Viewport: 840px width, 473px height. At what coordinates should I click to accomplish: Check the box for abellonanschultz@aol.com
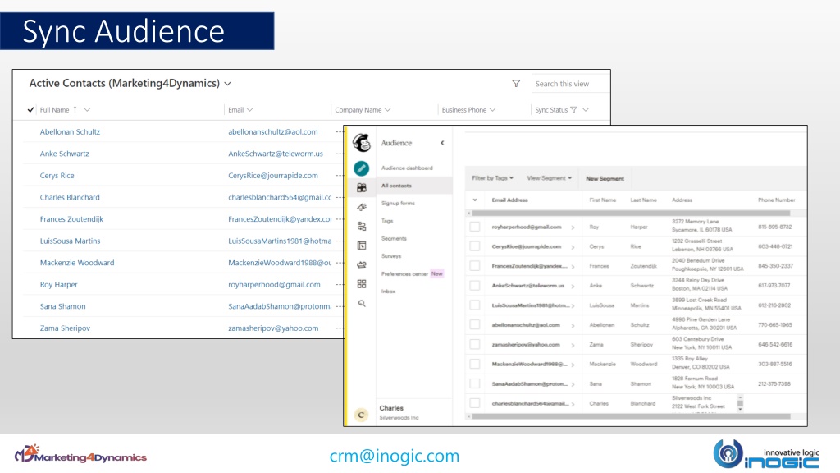(x=475, y=324)
